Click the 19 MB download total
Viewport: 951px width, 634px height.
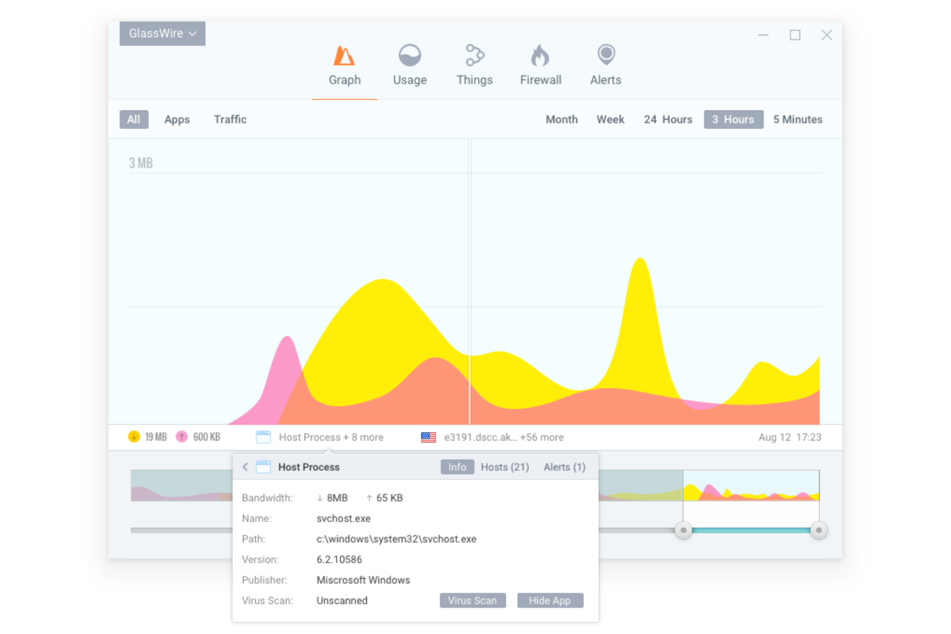click(156, 437)
